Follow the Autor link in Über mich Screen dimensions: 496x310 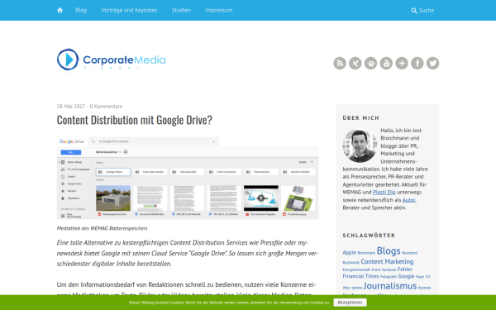(x=409, y=200)
